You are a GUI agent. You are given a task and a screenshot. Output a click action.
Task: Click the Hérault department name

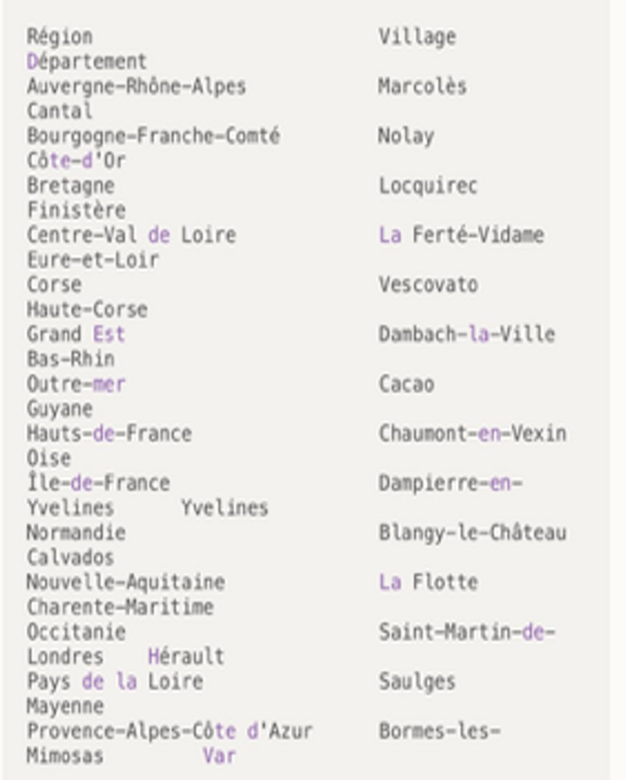tap(186, 656)
